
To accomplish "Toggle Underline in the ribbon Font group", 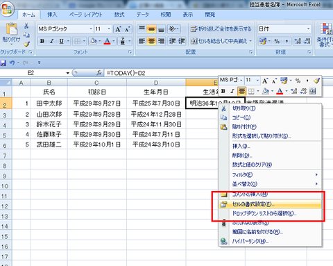I will pos(61,41).
